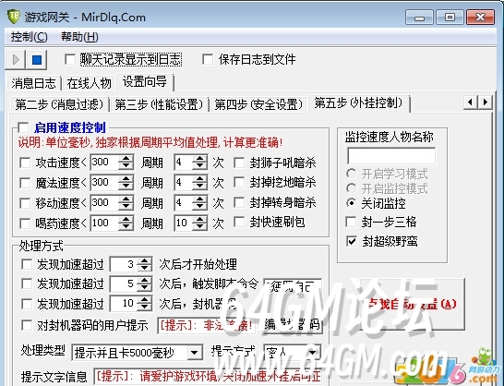Click the green play start button

point(16,60)
